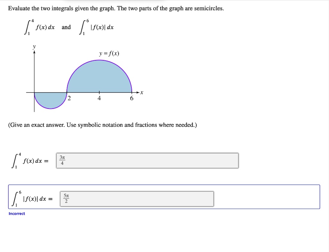The width and height of the screenshot is (329, 252).
Task: Click the y = f(x) graph label
Action: point(109,53)
